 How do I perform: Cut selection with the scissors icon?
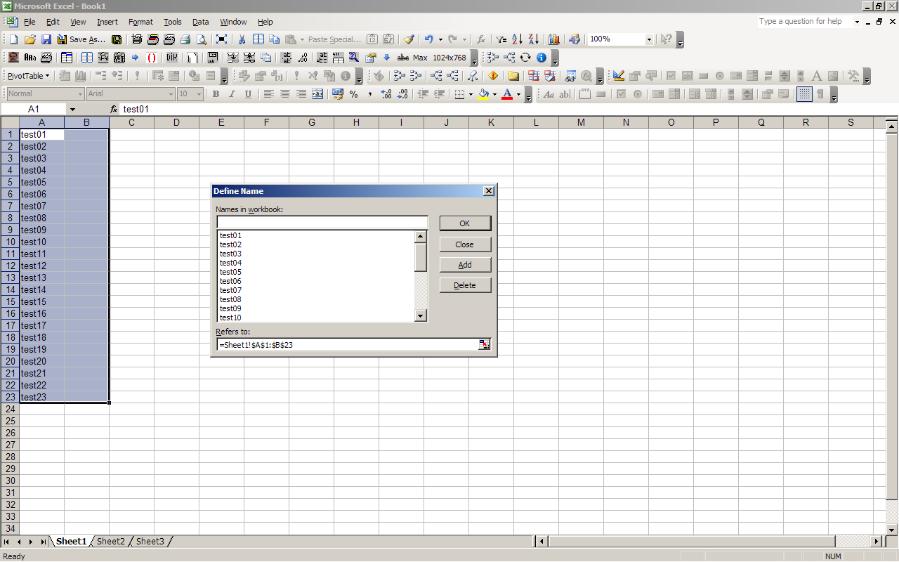pos(242,39)
